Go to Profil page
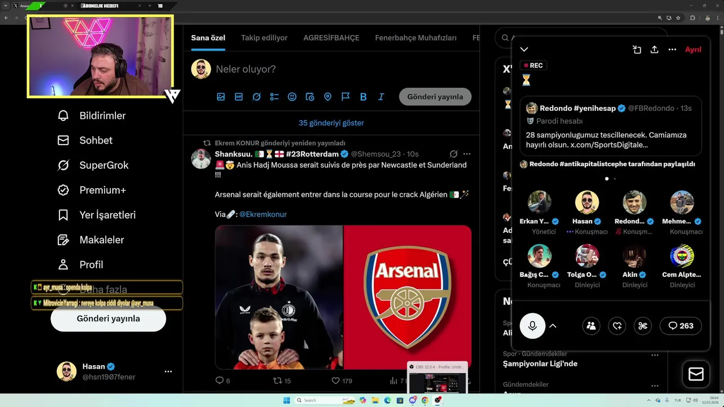 (x=80, y=265)
